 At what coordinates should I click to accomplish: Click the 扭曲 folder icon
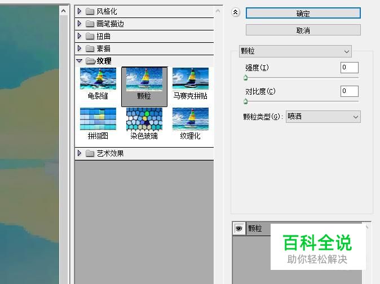click(90, 36)
